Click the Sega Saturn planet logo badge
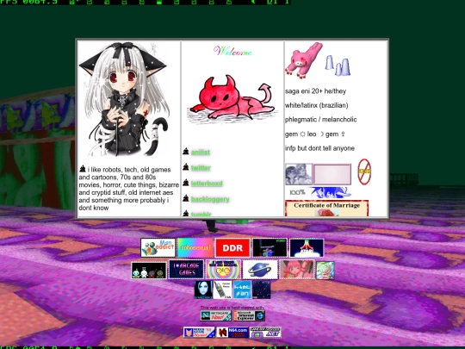 [x=260, y=270]
